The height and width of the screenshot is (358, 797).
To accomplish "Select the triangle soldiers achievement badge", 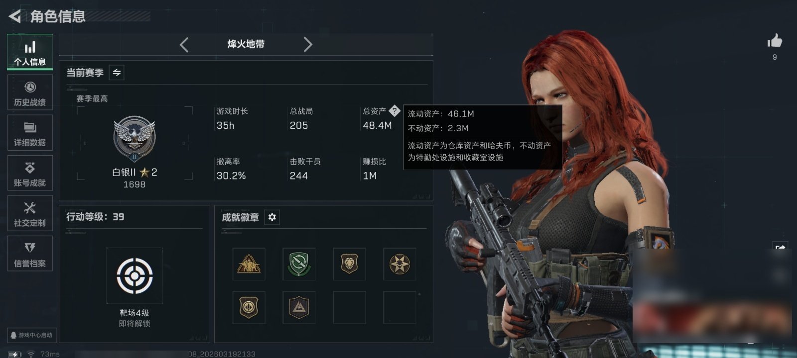I will [x=249, y=264].
